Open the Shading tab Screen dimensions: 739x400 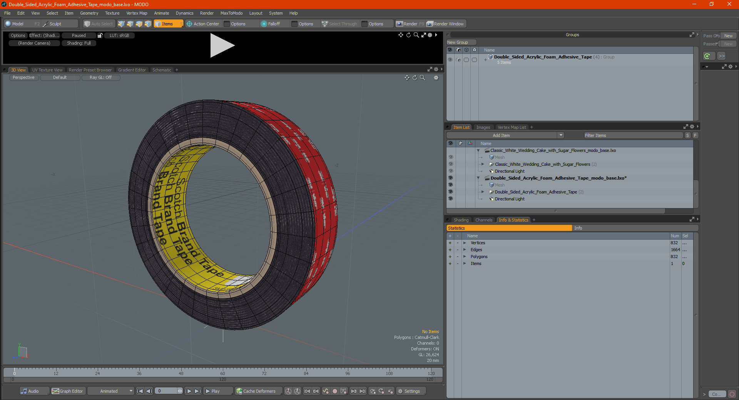[x=461, y=220]
